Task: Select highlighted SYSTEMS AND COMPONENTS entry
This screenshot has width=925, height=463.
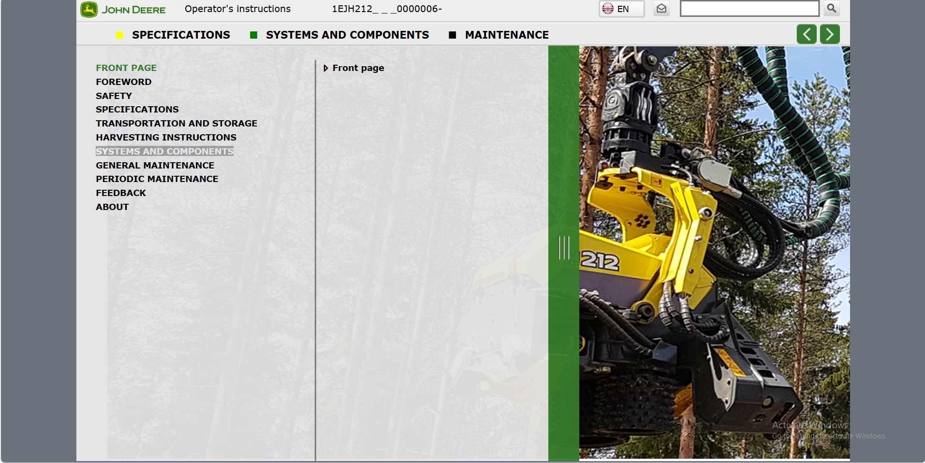Action: click(x=164, y=151)
